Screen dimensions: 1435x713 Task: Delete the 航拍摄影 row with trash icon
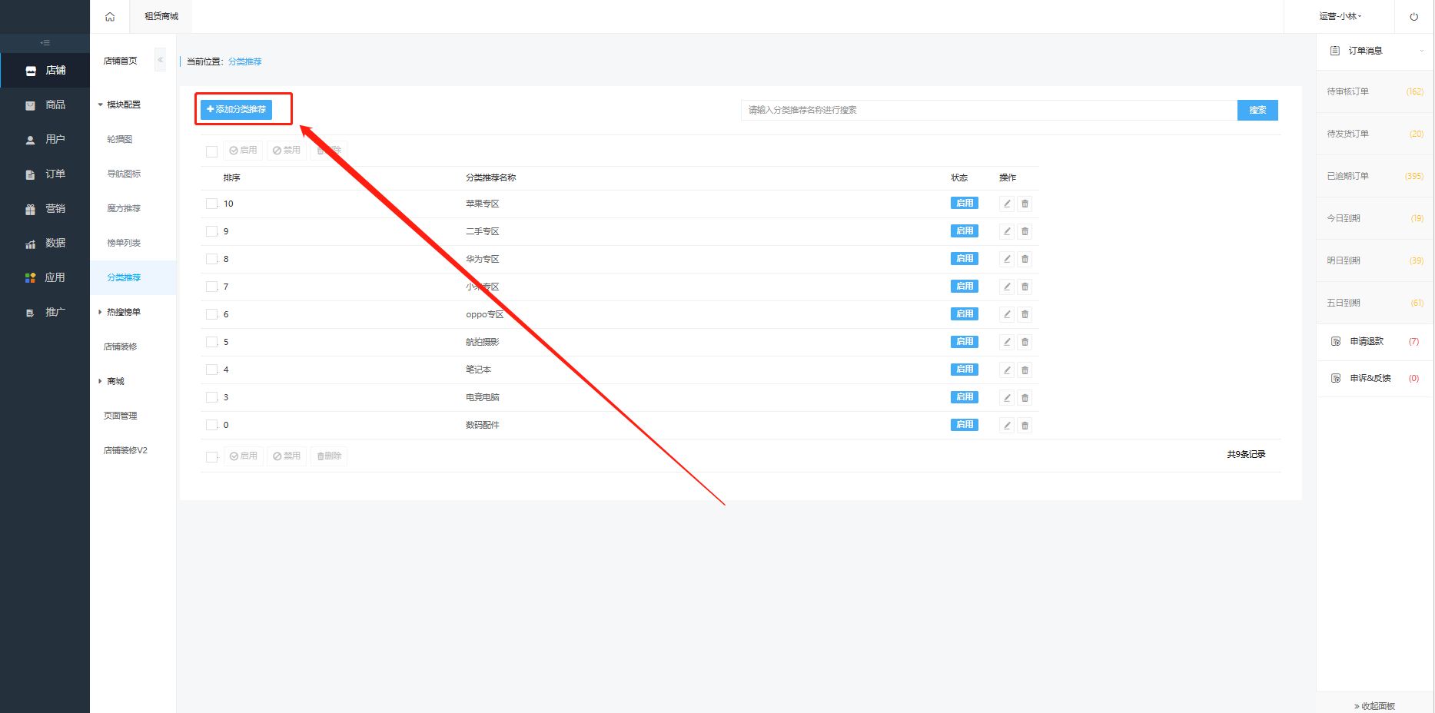click(1025, 342)
